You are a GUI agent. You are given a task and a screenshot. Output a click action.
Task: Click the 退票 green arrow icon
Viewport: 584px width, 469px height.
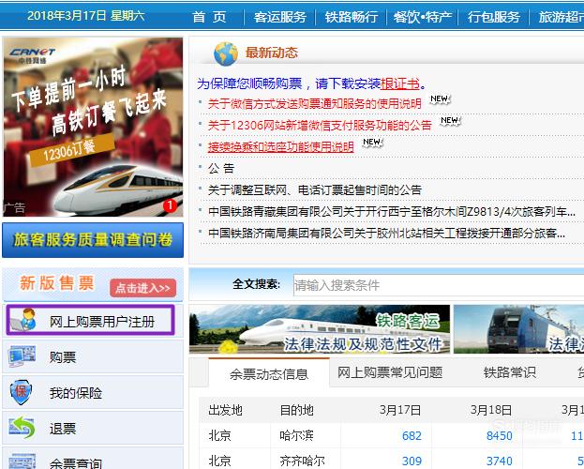pos(22,429)
